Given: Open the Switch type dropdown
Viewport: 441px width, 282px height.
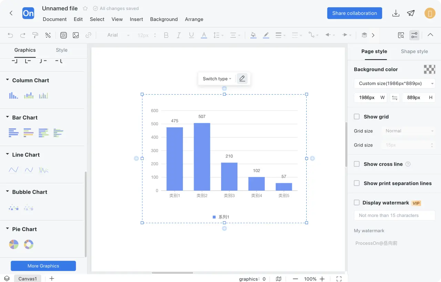Looking at the screenshot, I should click(x=217, y=79).
